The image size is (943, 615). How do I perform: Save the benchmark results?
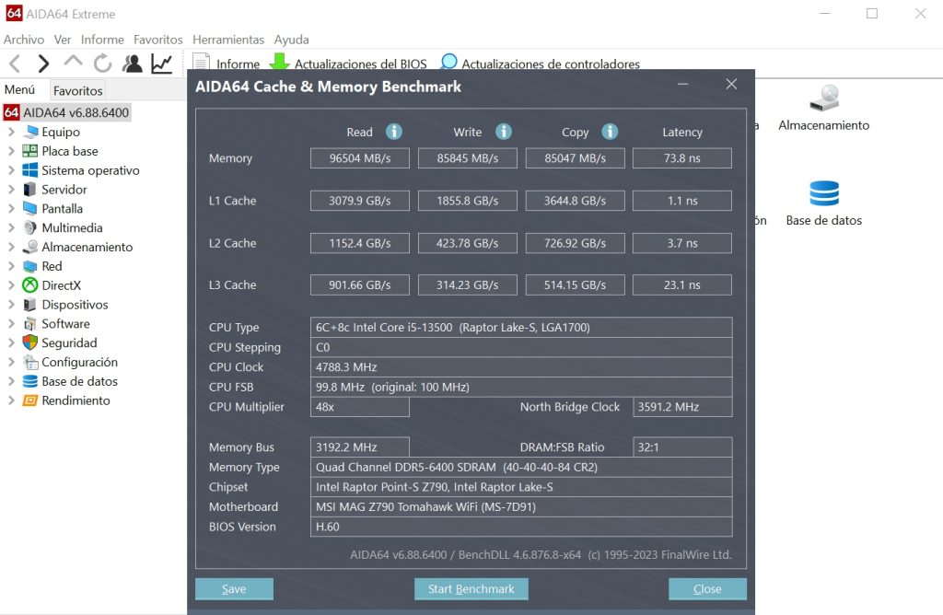coord(234,589)
